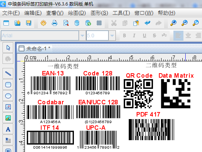Select the ITF 14 barcode object
This screenshot has height=152, width=202.
pyautogui.click(x=50, y=140)
